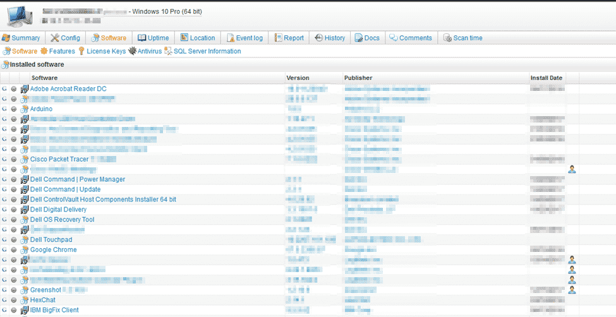This screenshot has height=317, width=616.
Task: Click software icon beside Dell ControlVault Host Components
Action: click(x=25, y=200)
